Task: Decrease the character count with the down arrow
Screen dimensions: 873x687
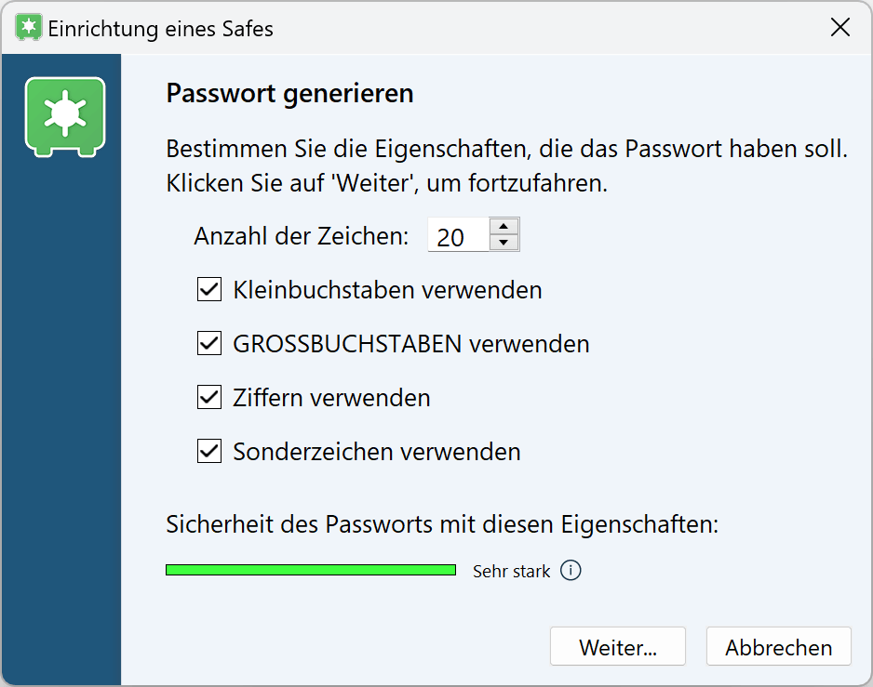Action: [x=503, y=242]
